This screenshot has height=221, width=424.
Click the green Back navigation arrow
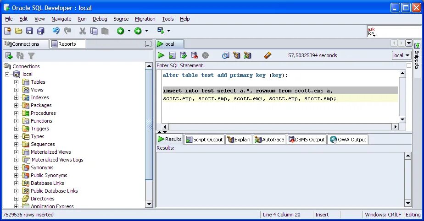[x=120, y=31]
